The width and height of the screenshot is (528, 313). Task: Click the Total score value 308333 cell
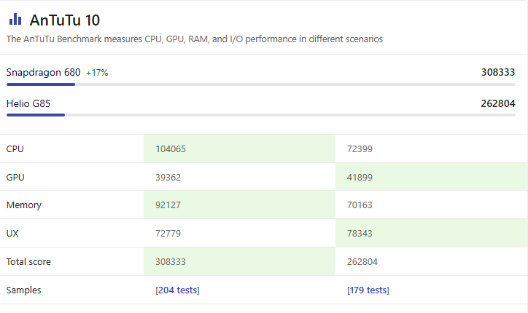click(x=239, y=261)
